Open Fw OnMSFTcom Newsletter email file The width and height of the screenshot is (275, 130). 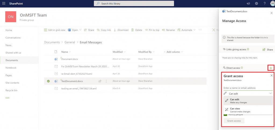point(85,66)
